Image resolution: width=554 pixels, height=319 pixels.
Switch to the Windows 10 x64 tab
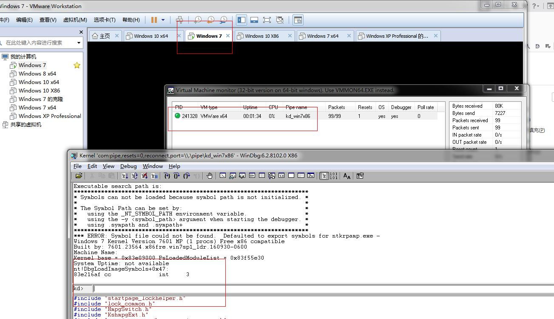click(151, 36)
